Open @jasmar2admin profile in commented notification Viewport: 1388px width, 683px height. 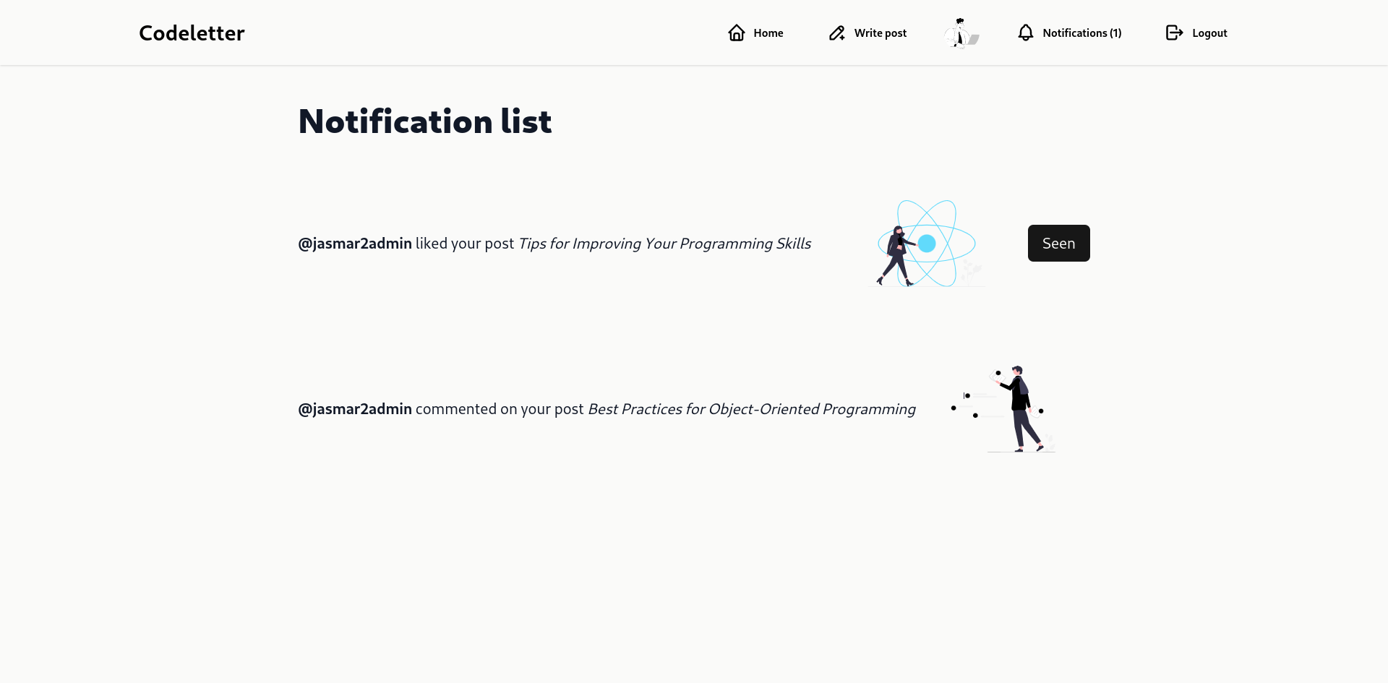tap(355, 409)
